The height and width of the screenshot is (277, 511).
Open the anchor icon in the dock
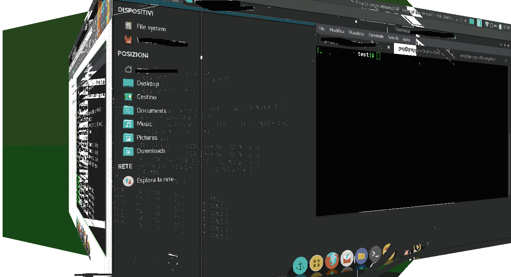[x=300, y=265]
